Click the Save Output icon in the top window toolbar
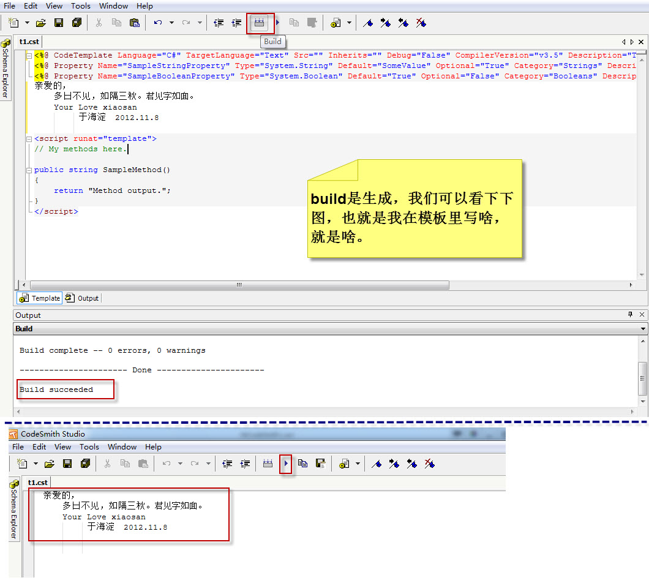 [x=312, y=23]
